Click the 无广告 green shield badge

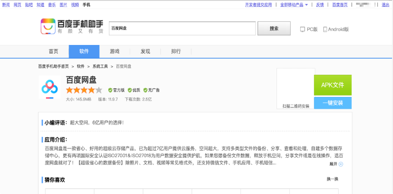pos(145,90)
